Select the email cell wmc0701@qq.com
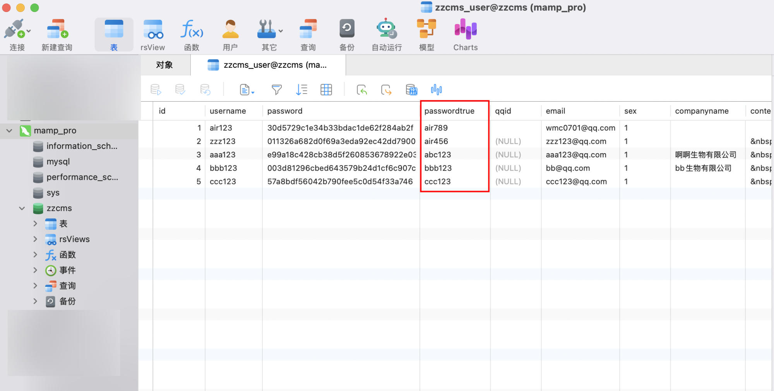This screenshot has width=774, height=391. 580,128
